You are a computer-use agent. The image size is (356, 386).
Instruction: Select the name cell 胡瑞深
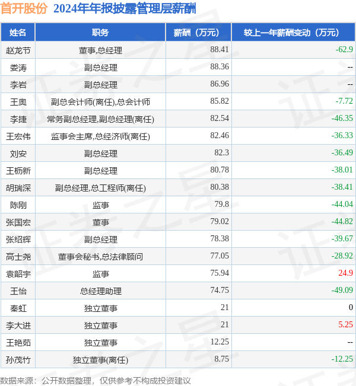point(18,188)
